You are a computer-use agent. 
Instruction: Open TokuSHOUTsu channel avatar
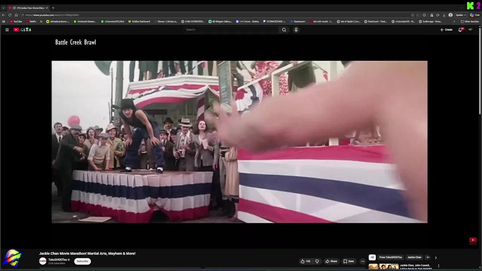click(43, 261)
